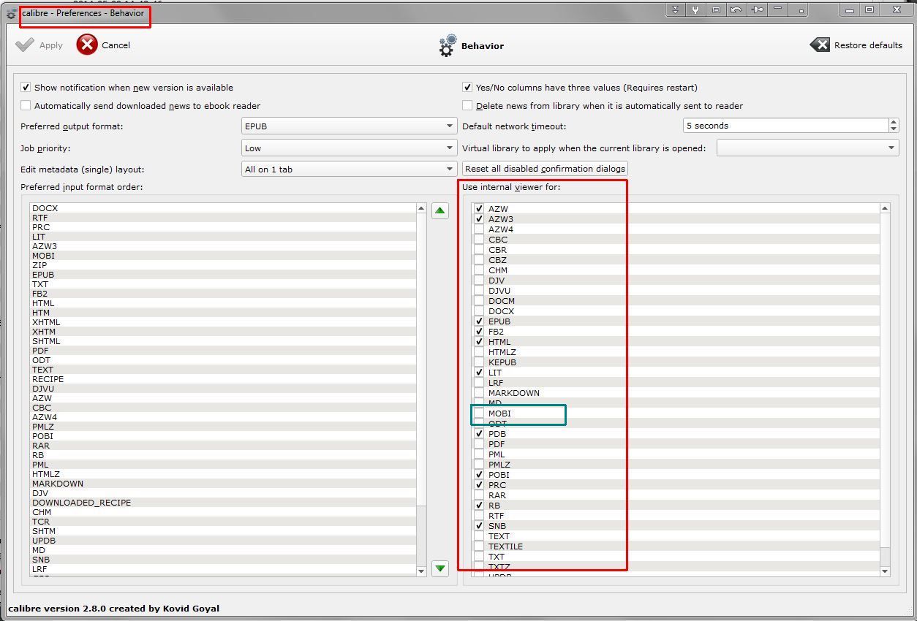Select LRF in input format order list
Image resolution: width=917 pixels, height=621 pixels.
tap(223, 569)
